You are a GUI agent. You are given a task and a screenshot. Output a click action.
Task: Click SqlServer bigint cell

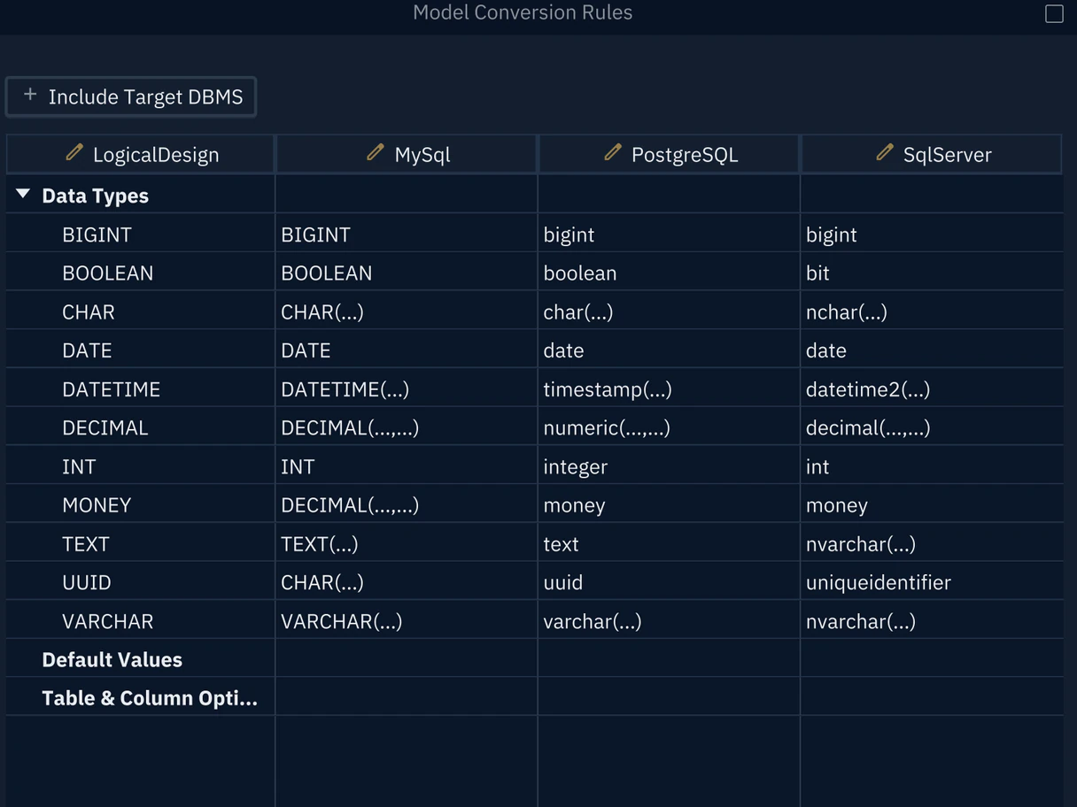click(932, 234)
